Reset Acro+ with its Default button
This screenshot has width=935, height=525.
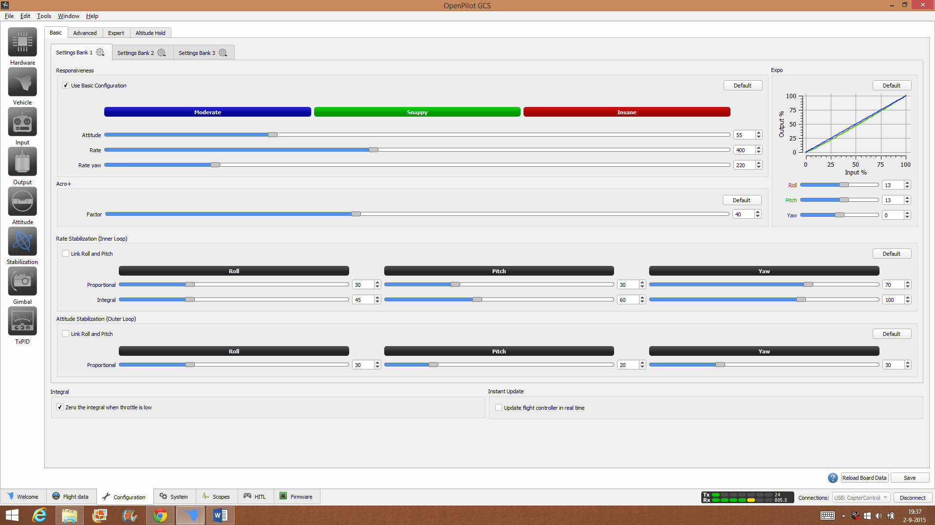tap(742, 200)
